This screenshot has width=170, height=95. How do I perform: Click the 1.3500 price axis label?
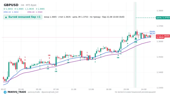pos(160,57)
